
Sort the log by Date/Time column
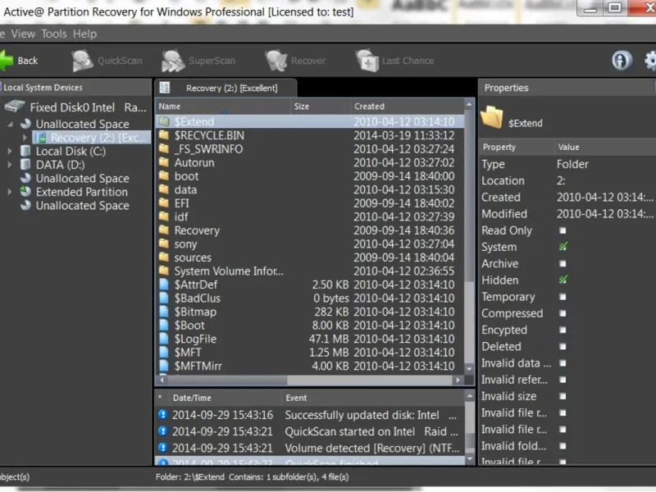tap(225, 398)
